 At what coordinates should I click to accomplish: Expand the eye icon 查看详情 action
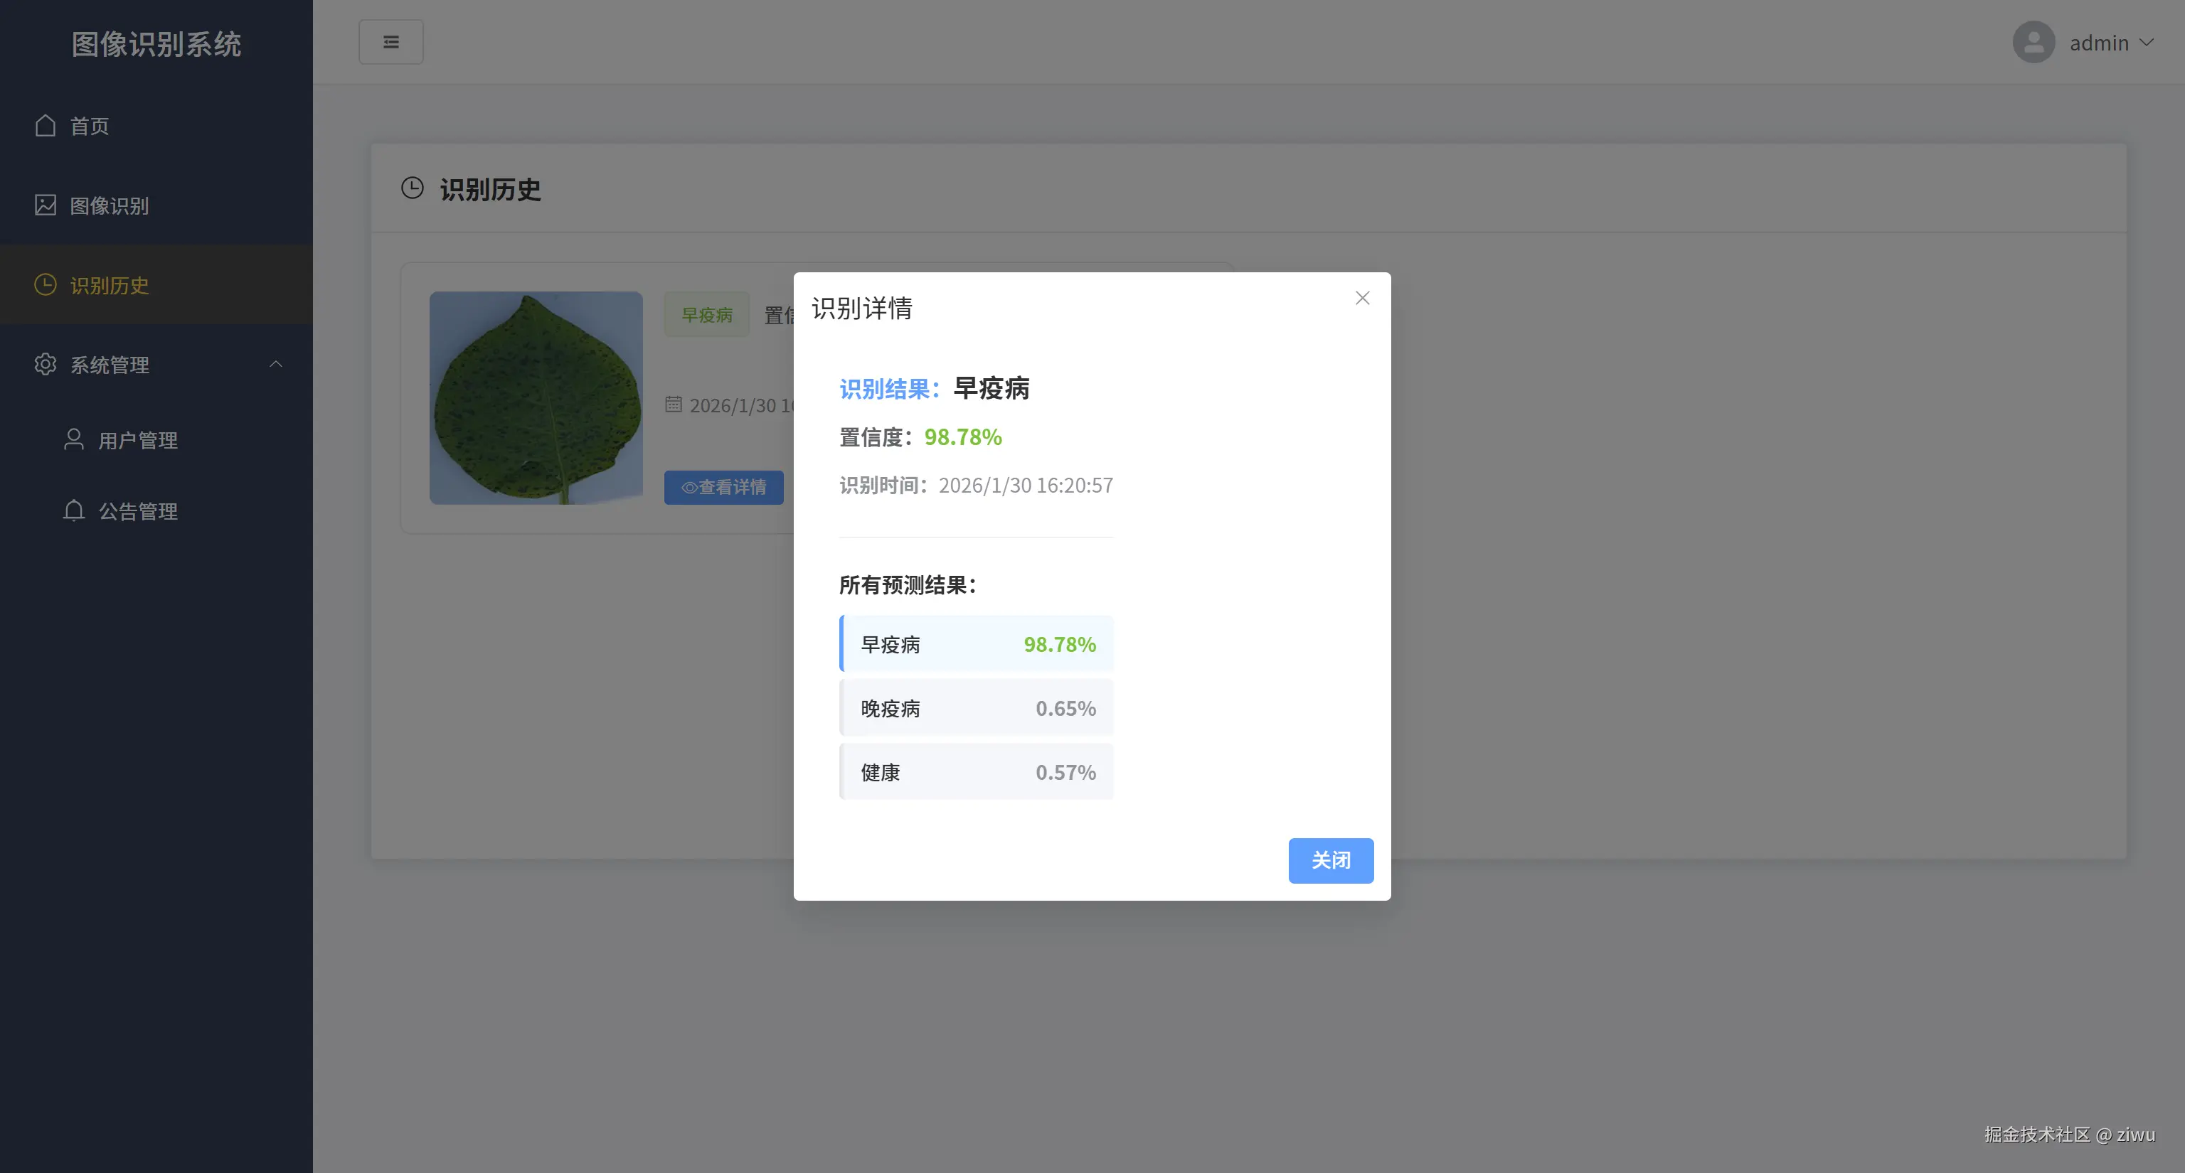690,488
